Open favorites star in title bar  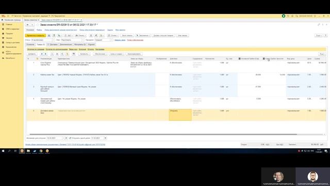tap(292, 16)
